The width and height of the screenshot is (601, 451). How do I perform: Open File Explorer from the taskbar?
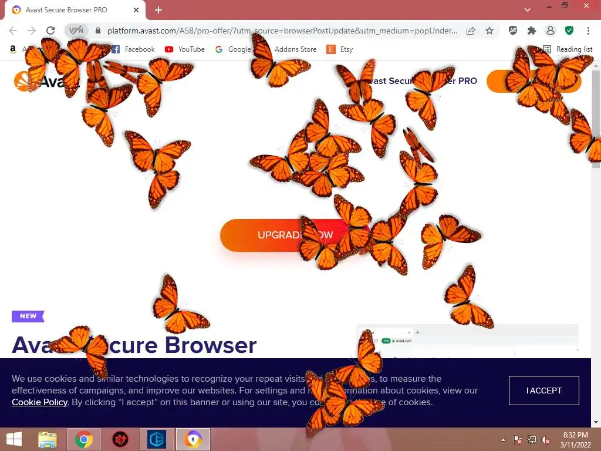pos(48,439)
